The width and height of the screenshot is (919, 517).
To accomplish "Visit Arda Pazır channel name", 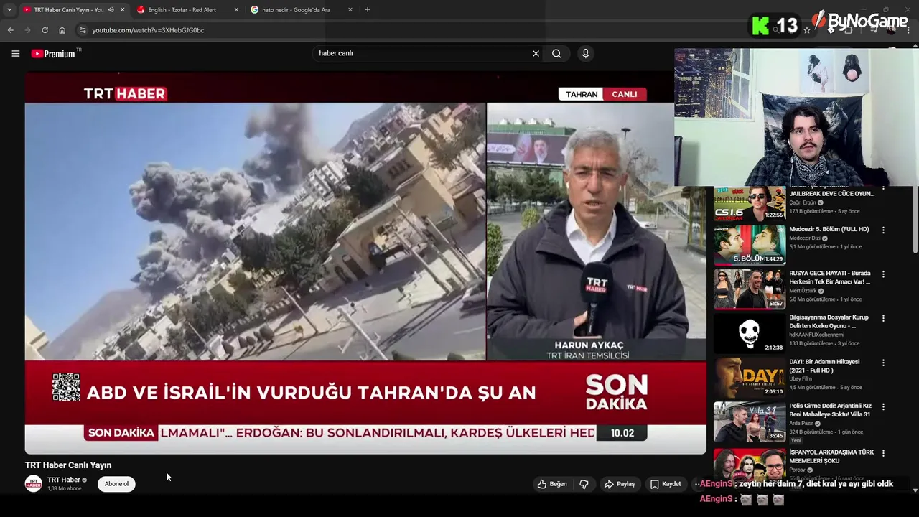I will tap(802, 423).
